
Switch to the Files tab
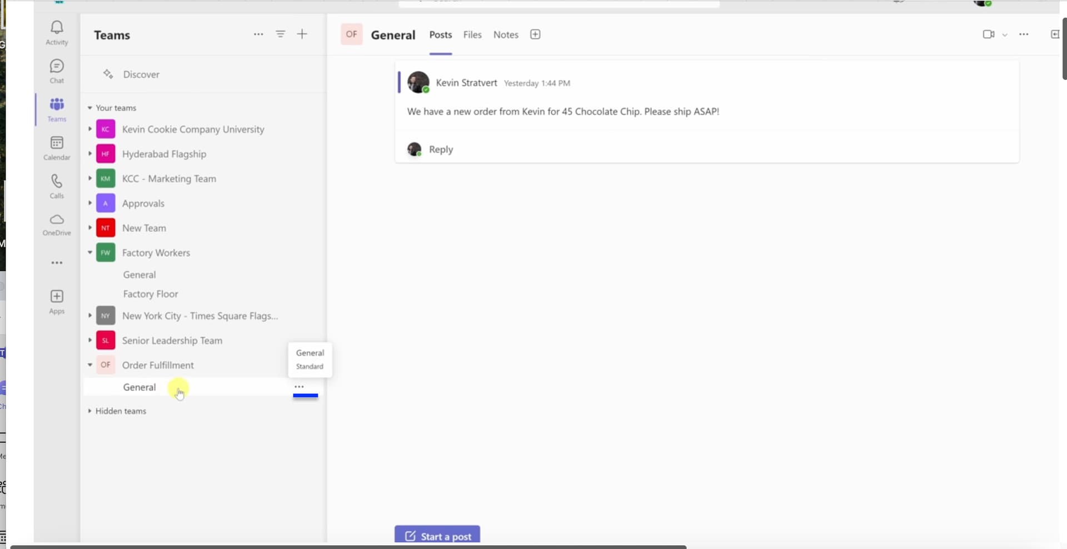(472, 34)
